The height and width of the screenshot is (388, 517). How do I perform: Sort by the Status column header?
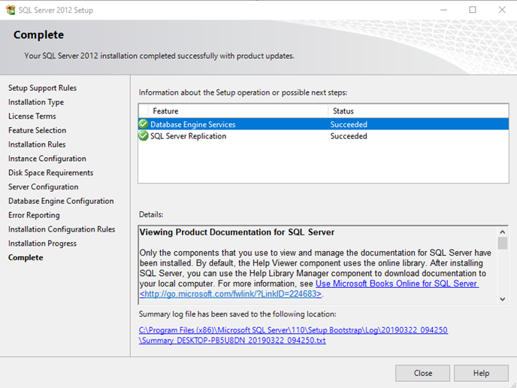[x=419, y=111]
